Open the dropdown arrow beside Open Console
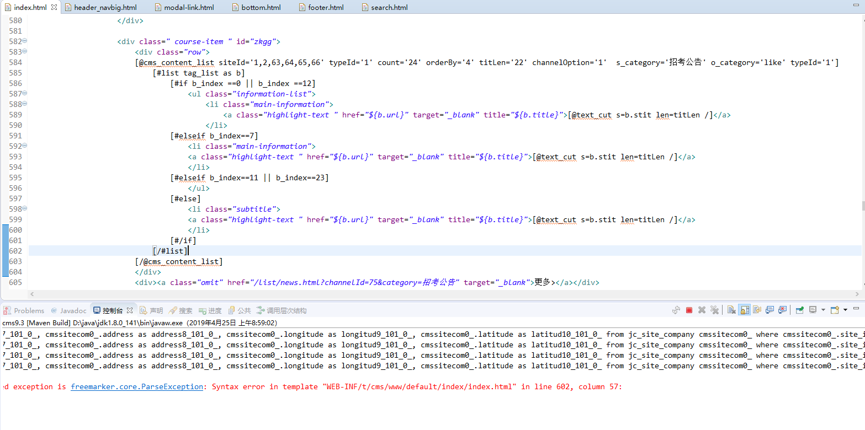The width and height of the screenshot is (865, 430). [845, 310]
